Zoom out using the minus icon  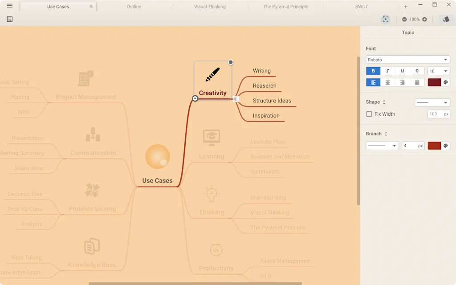(x=404, y=19)
